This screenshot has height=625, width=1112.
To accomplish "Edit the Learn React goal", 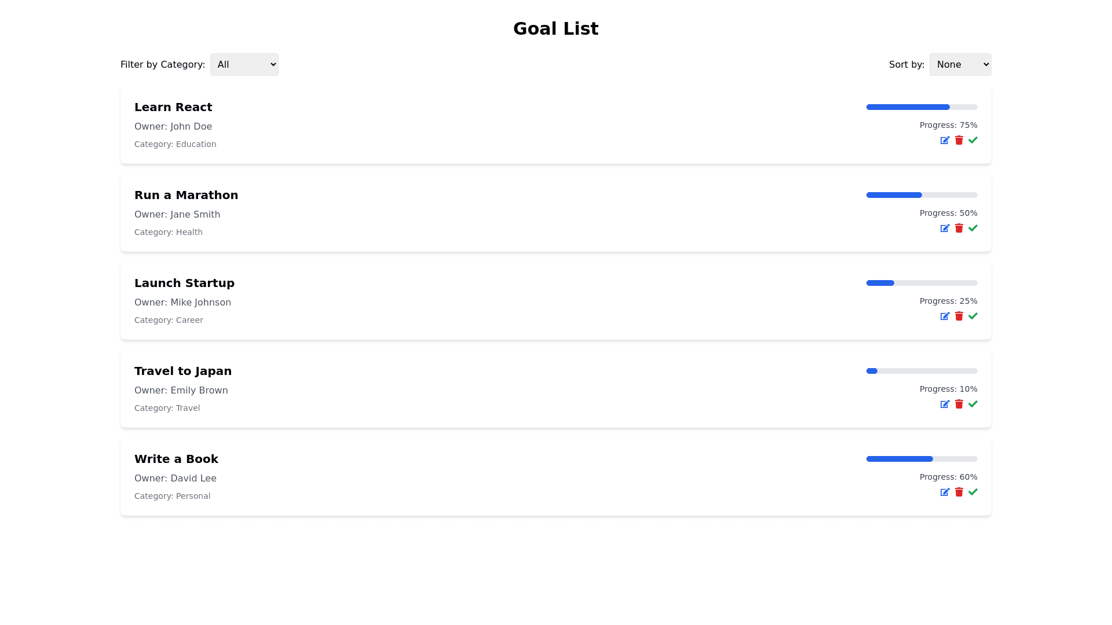I will pos(945,140).
